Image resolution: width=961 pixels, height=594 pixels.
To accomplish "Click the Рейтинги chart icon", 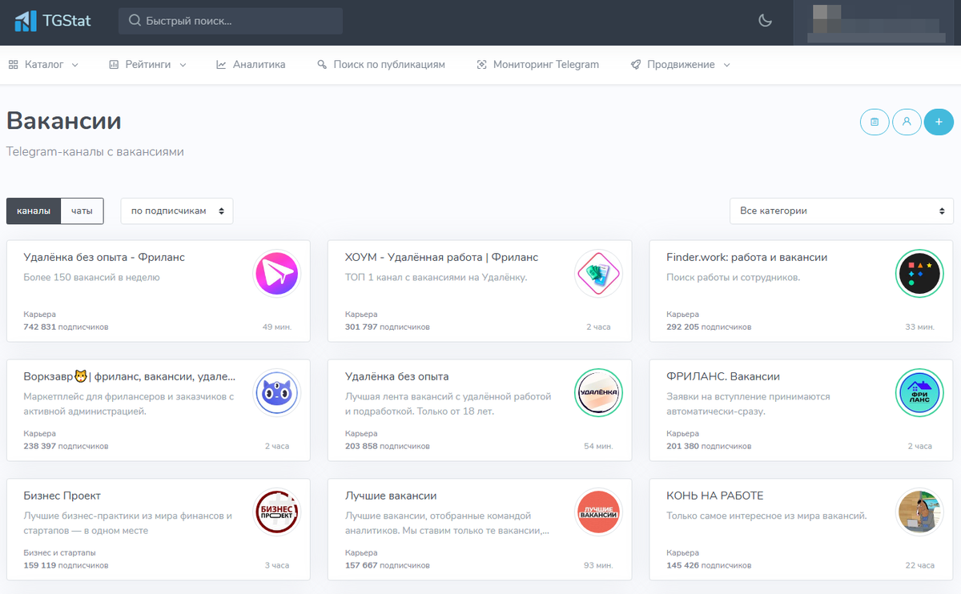I will [114, 65].
